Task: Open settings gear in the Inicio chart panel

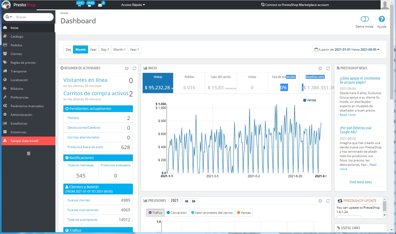Action: (320, 68)
